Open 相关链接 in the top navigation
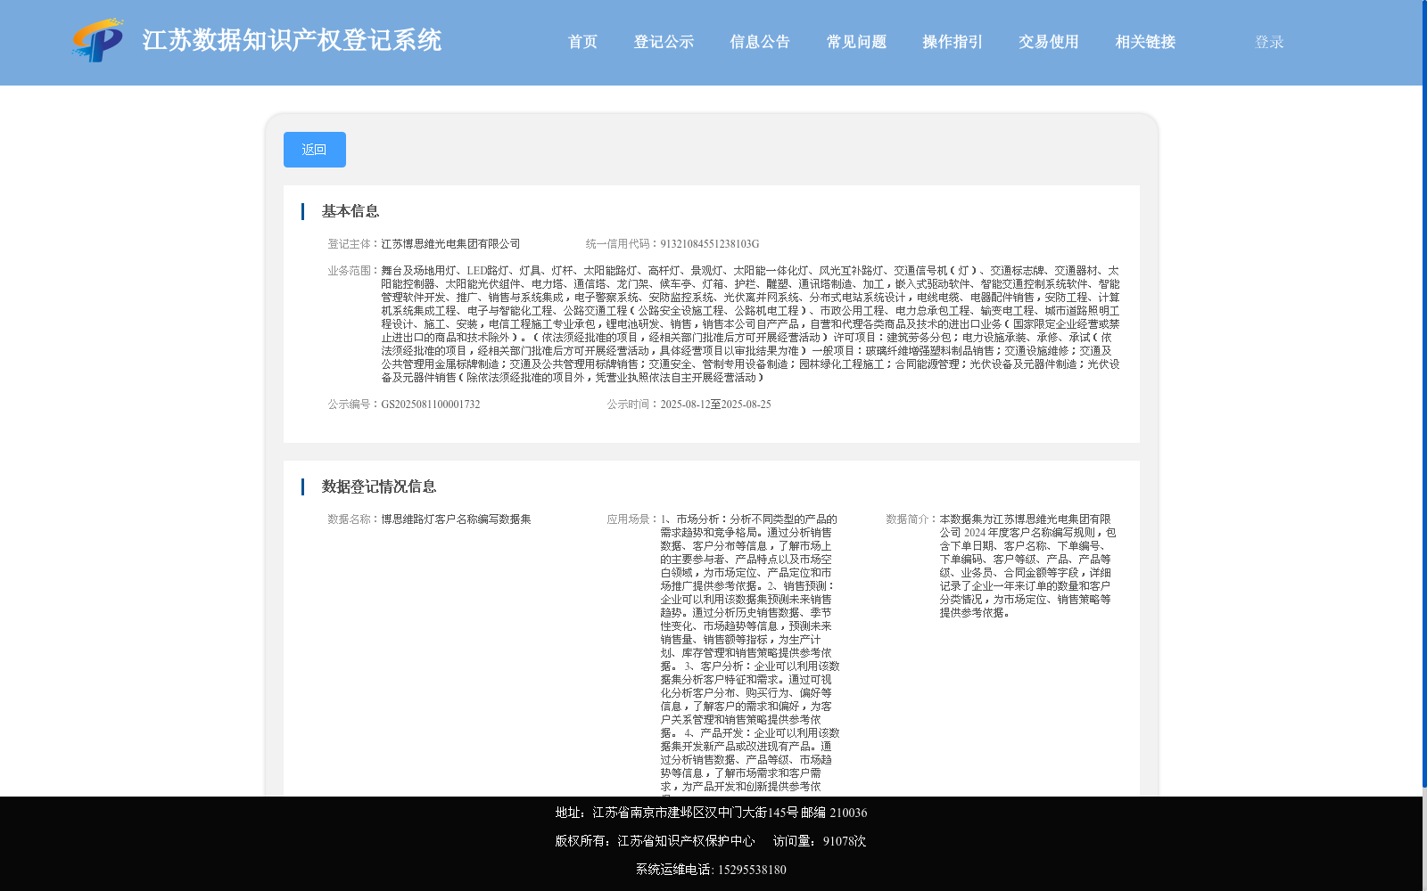The width and height of the screenshot is (1427, 891). [1145, 42]
